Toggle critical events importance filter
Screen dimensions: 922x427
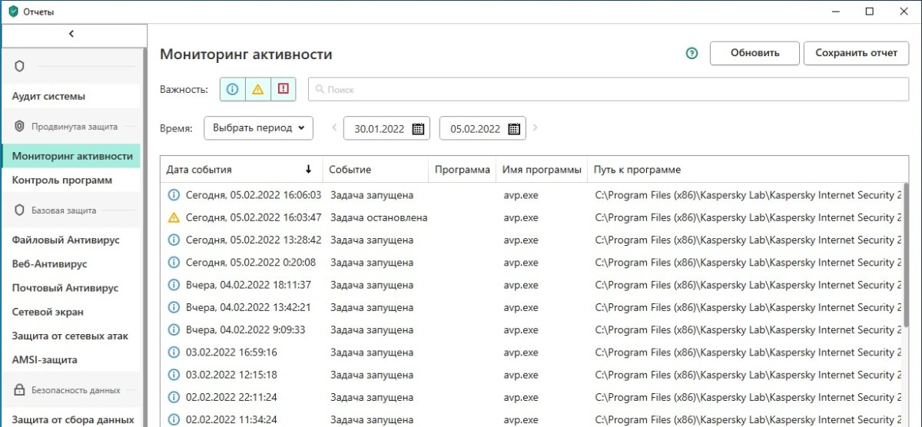point(284,89)
